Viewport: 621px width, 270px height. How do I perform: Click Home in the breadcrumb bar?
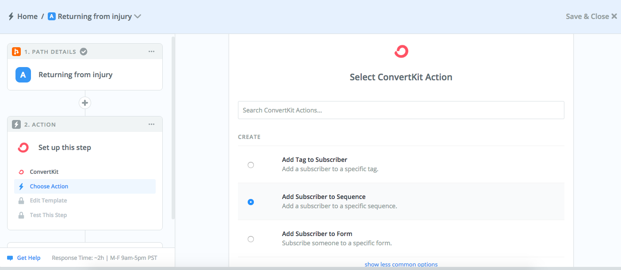coord(27,16)
